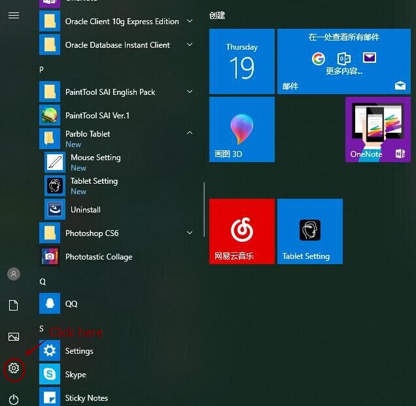Click Skype label text
Image resolution: width=416 pixels, height=406 pixels.
click(x=76, y=375)
